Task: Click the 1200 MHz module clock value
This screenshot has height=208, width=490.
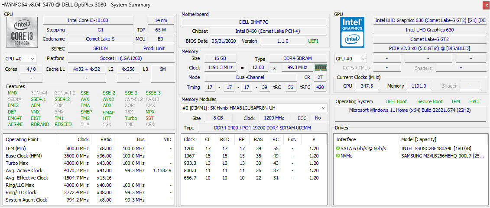Action: 274,118
